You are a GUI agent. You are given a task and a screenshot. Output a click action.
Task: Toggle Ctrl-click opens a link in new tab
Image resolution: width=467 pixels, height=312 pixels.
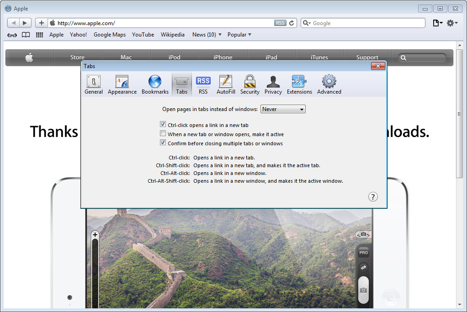[x=163, y=124]
